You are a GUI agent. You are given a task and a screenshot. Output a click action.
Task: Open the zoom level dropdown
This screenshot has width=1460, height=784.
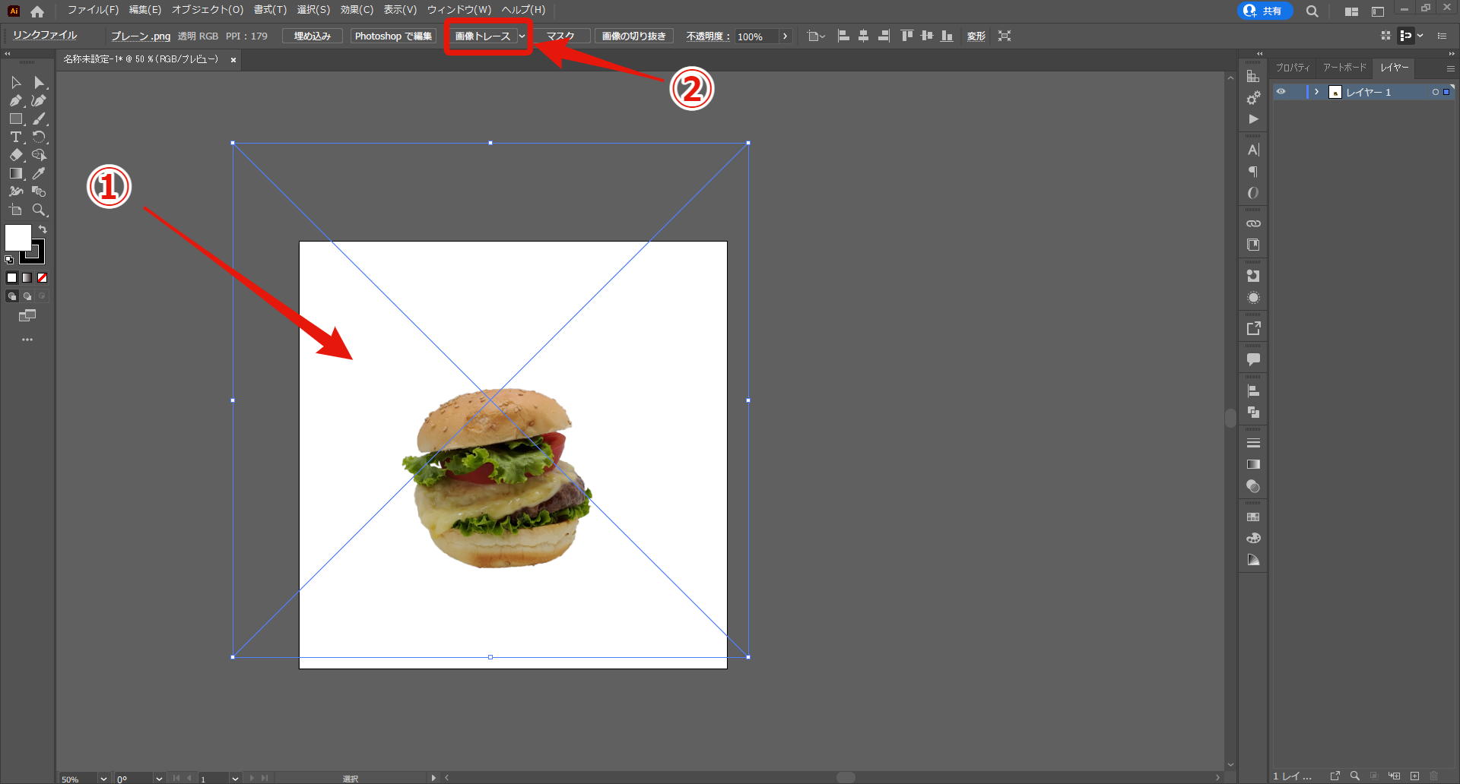(x=103, y=779)
